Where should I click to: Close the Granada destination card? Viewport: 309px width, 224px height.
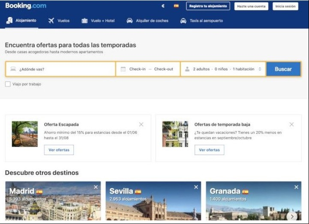pyautogui.click(x=297, y=187)
